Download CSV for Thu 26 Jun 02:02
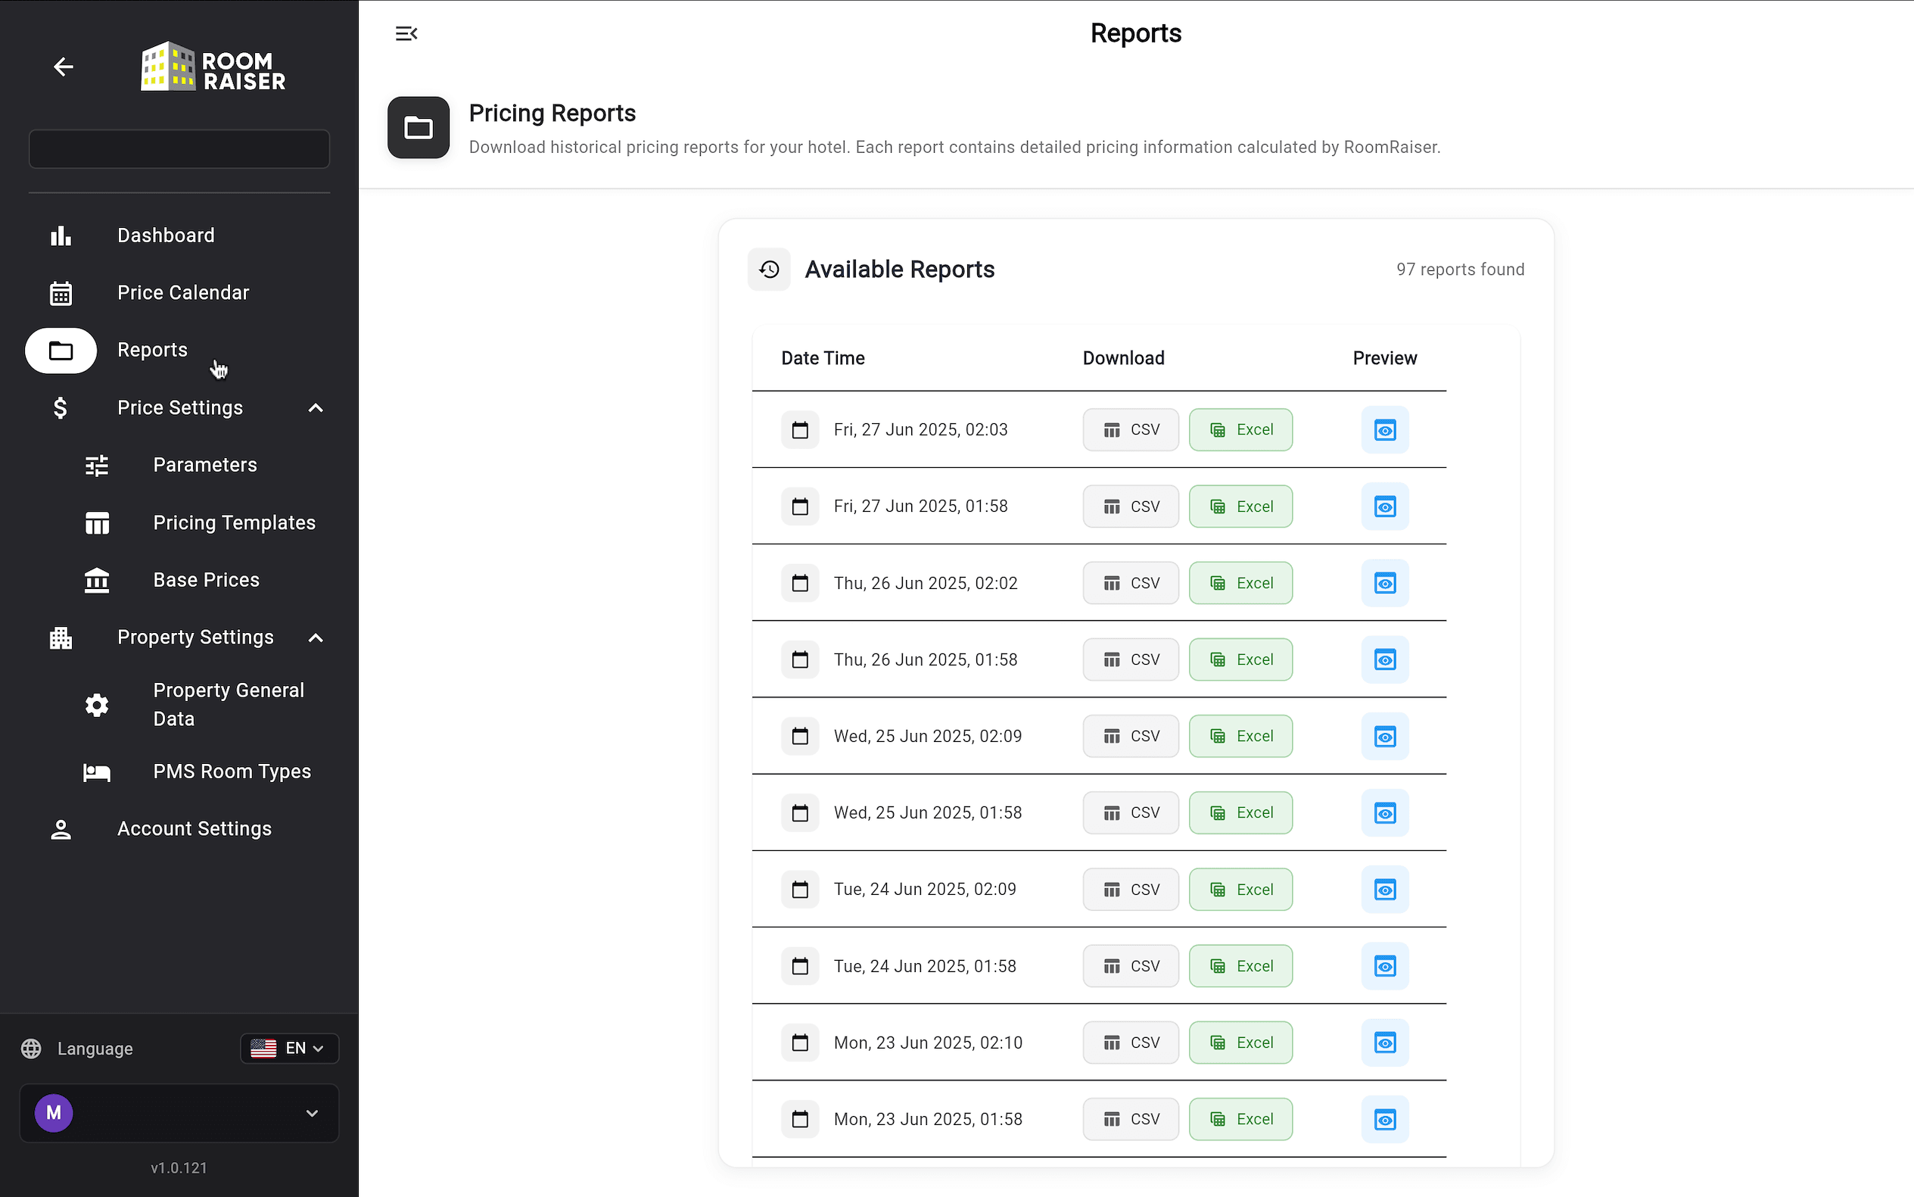The width and height of the screenshot is (1914, 1197). [1131, 584]
